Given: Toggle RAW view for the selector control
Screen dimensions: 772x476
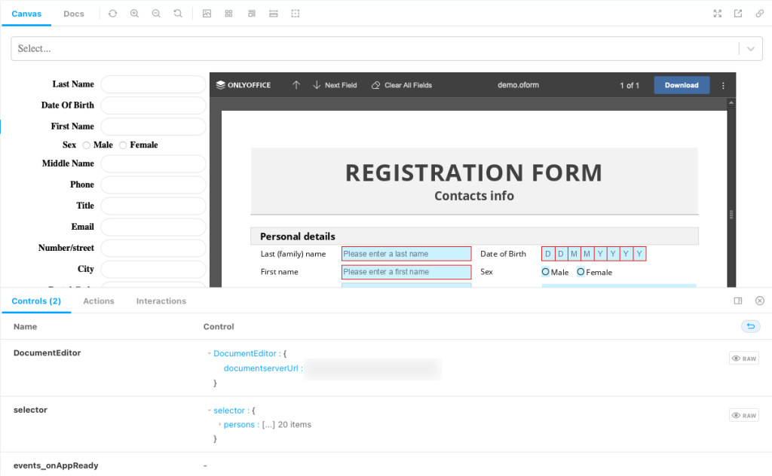Looking at the screenshot, I should tap(743, 414).
